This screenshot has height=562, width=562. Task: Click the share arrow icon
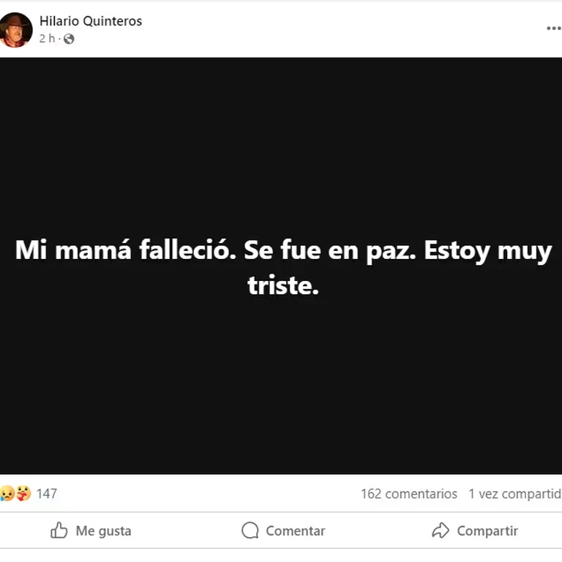pyautogui.click(x=441, y=530)
